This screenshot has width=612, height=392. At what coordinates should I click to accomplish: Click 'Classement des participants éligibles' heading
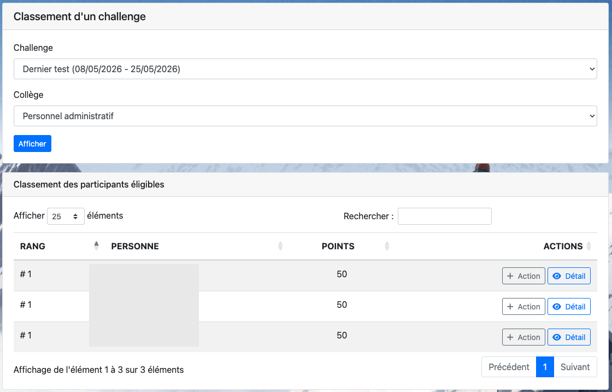(x=89, y=184)
